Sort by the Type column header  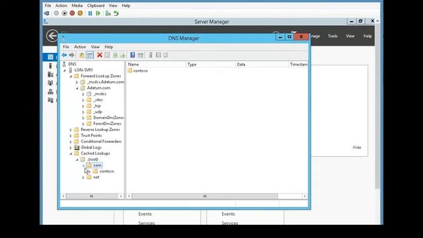(210, 64)
